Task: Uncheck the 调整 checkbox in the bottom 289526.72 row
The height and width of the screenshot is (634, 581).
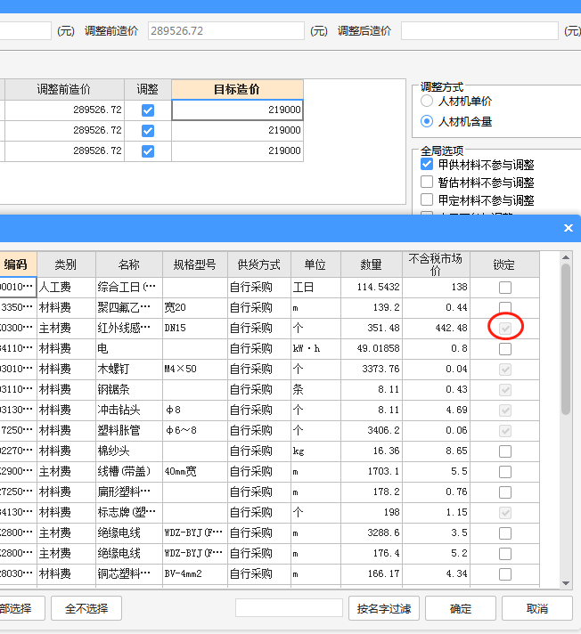Action: pyautogui.click(x=148, y=151)
